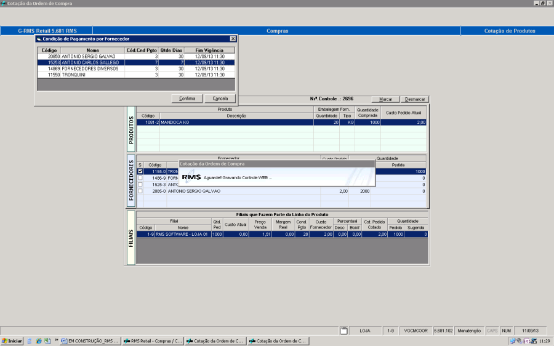Click the system tray icon next to clock

point(534,341)
